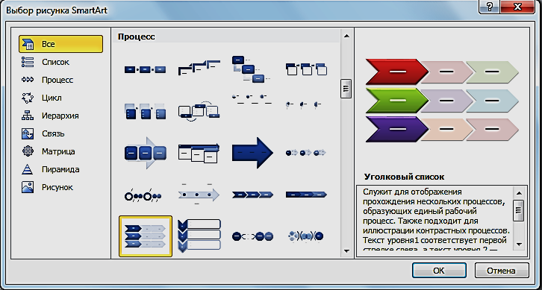Click the layout gallery scrollbar thumb
The image size is (542, 290).
tap(346, 89)
